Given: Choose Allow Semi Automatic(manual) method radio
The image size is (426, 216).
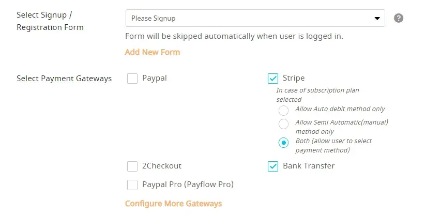Looking at the screenshot, I should tap(283, 124).
